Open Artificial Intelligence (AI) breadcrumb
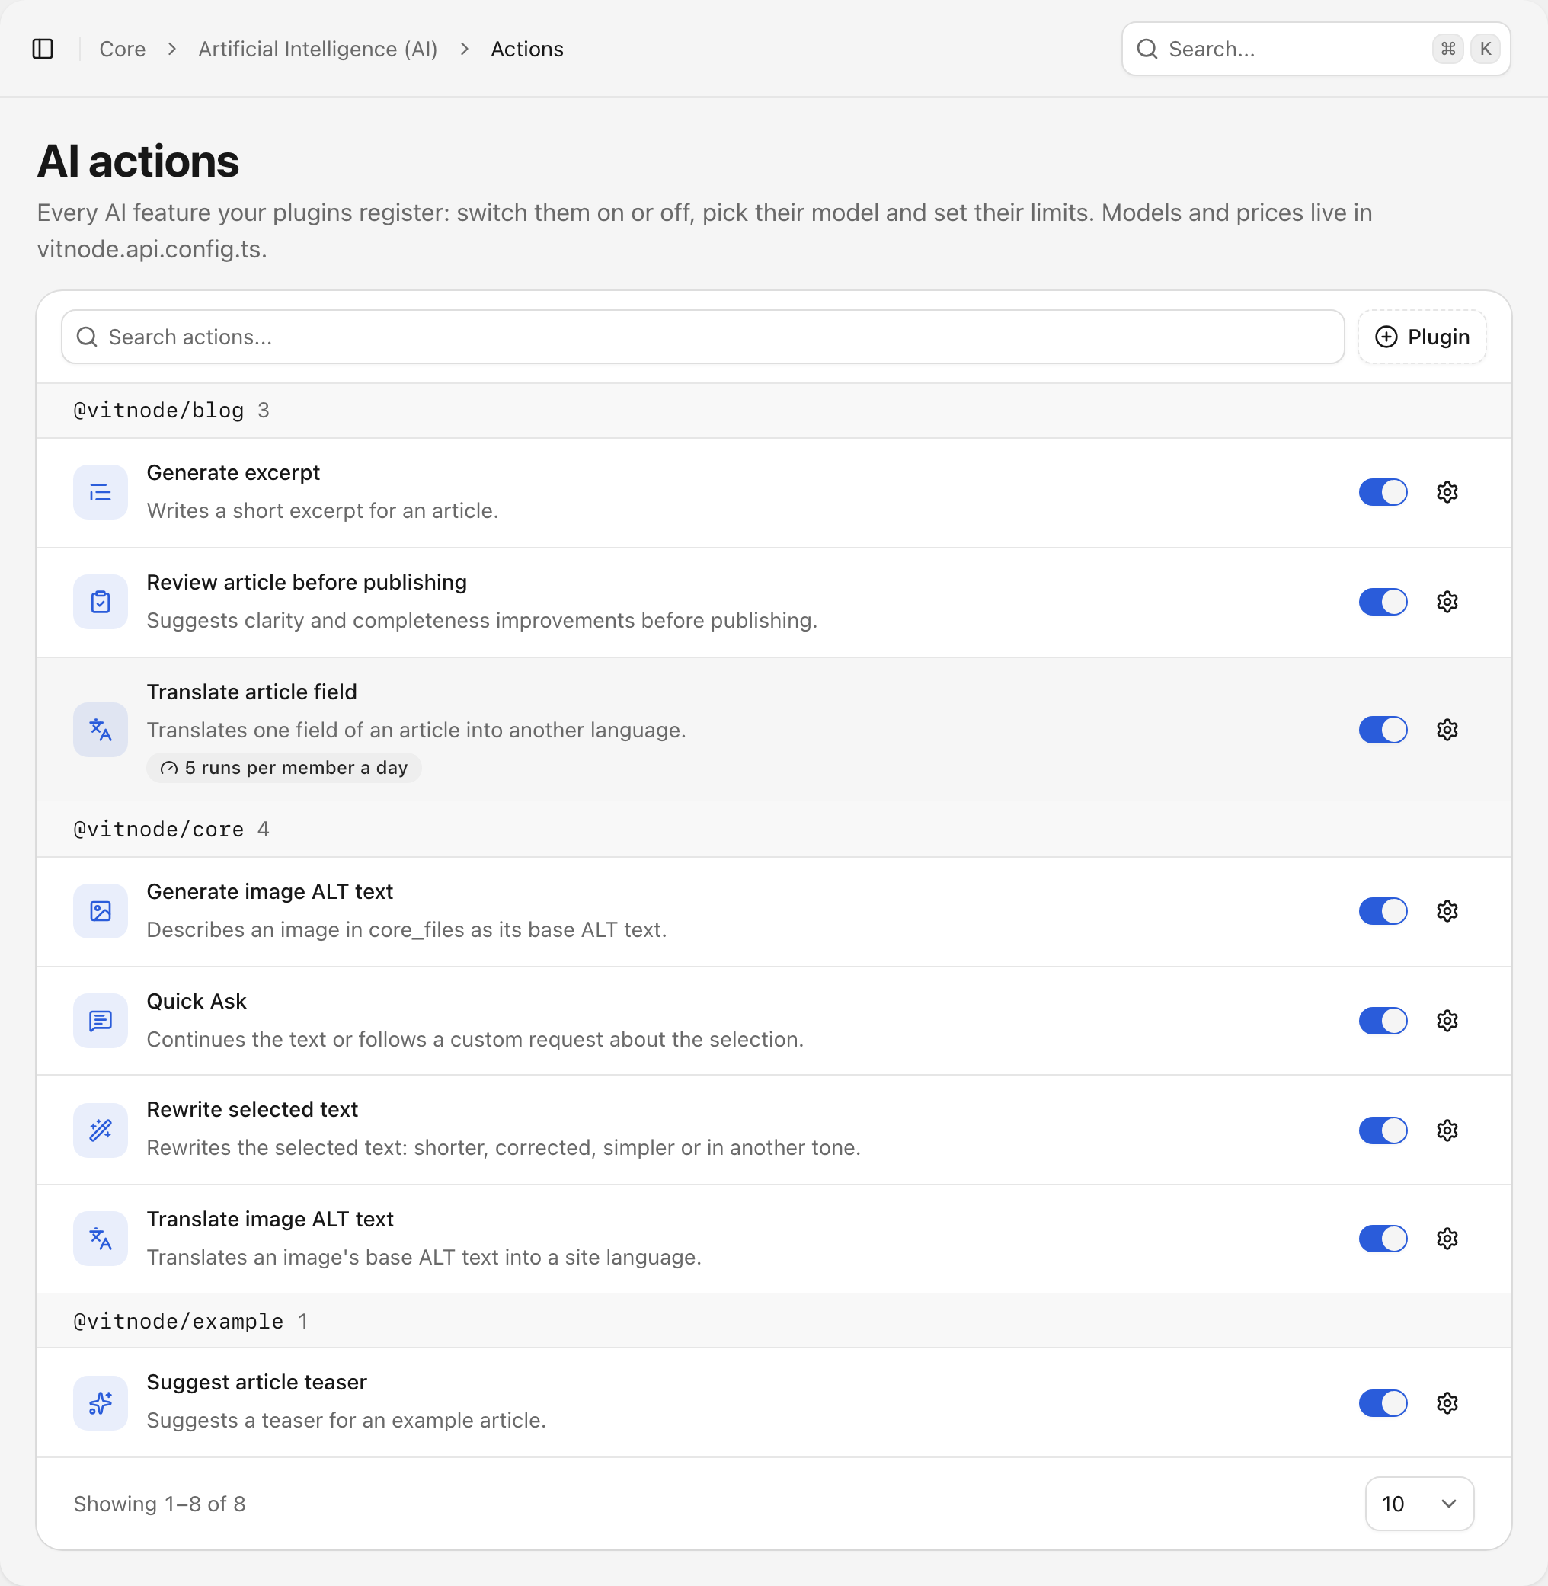This screenshot has width=1548, height=1586. coord(318,49)
